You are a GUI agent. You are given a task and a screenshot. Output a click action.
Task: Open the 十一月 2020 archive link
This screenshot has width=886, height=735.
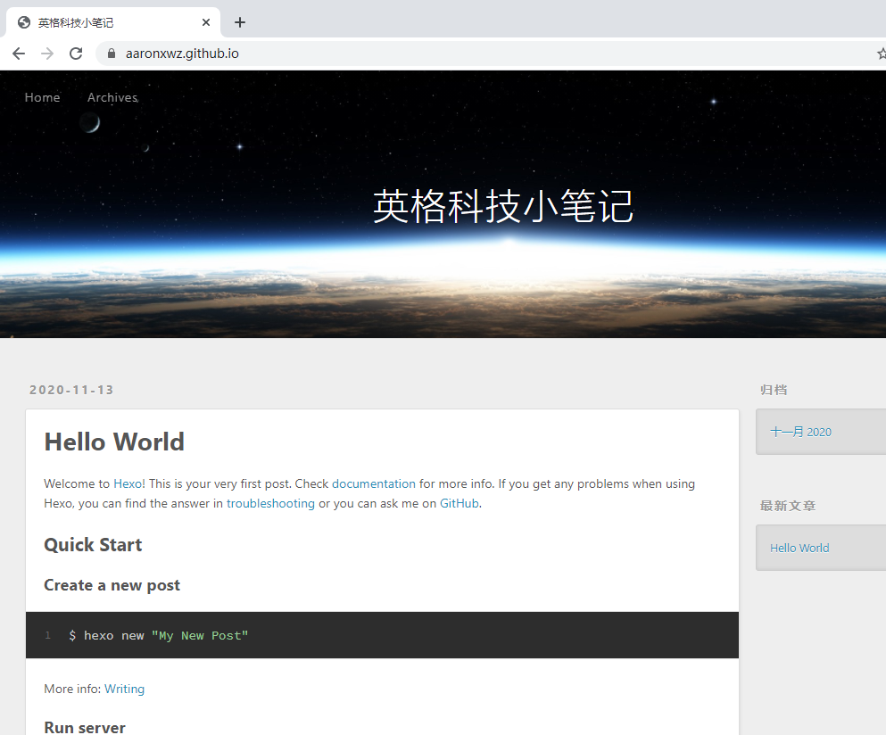click(x=800, y=432)
